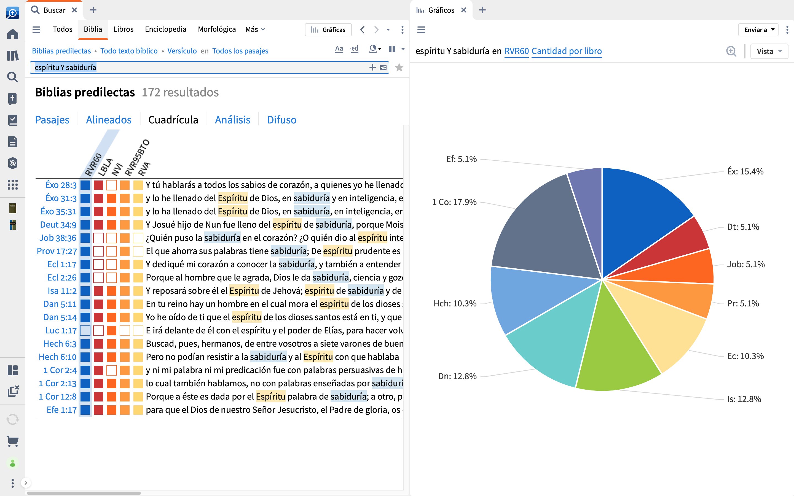Select the Todos search tab

[62, 29]
